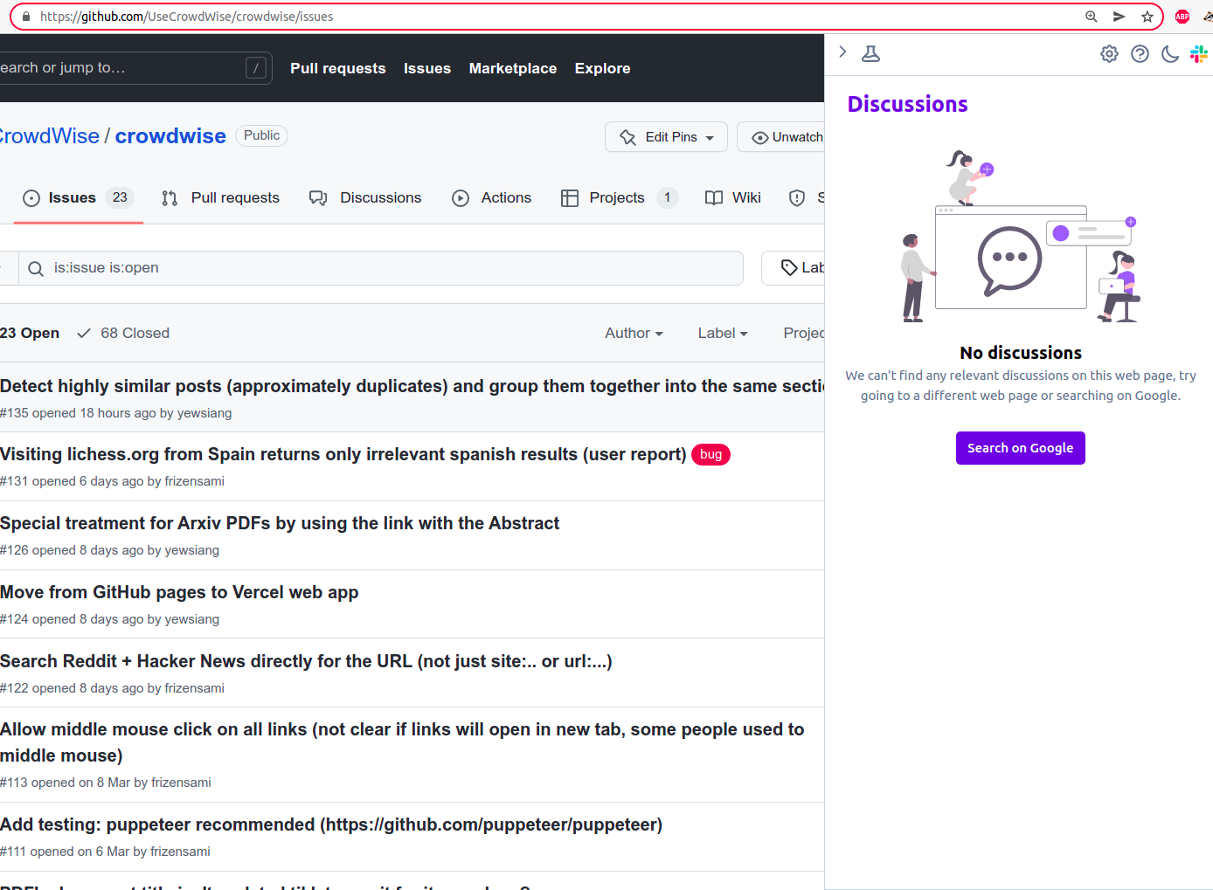Switch to the Projects tab
This screenshot has height=890, width=1213.
[619, 198]
